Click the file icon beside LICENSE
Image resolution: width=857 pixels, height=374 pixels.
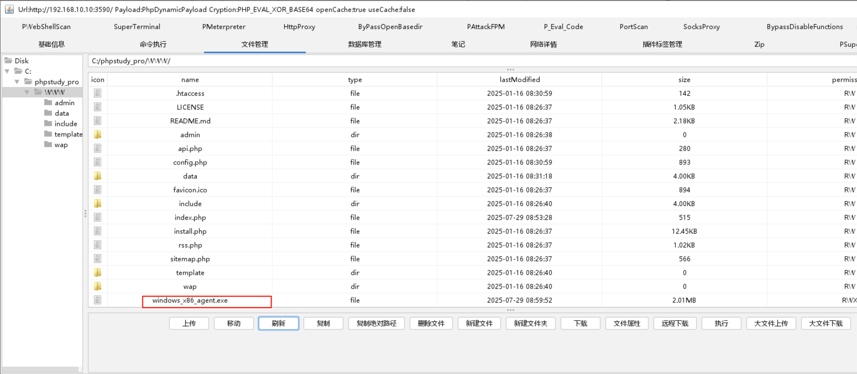tap(97, 107)
